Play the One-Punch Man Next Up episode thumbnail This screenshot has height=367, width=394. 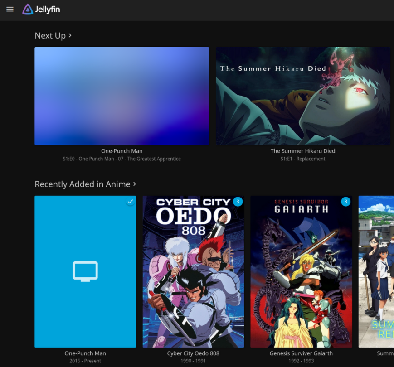[x=122, y=96]
